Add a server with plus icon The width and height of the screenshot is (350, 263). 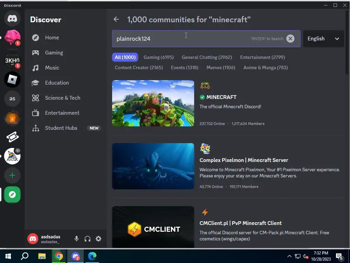point(12,175)
